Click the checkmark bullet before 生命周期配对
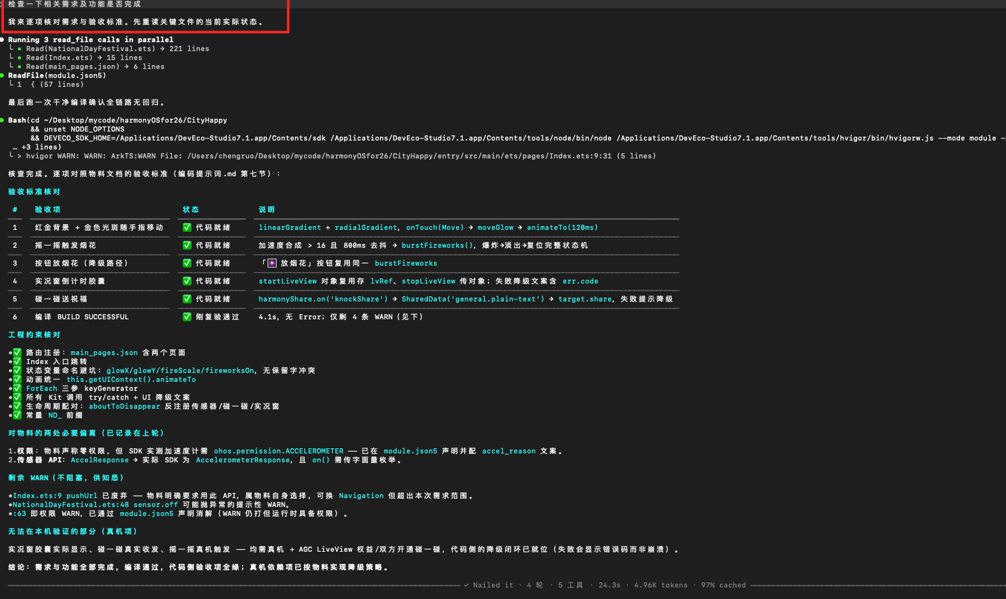1006x599 pixels. pyautogui.click(x=17, y=406)
